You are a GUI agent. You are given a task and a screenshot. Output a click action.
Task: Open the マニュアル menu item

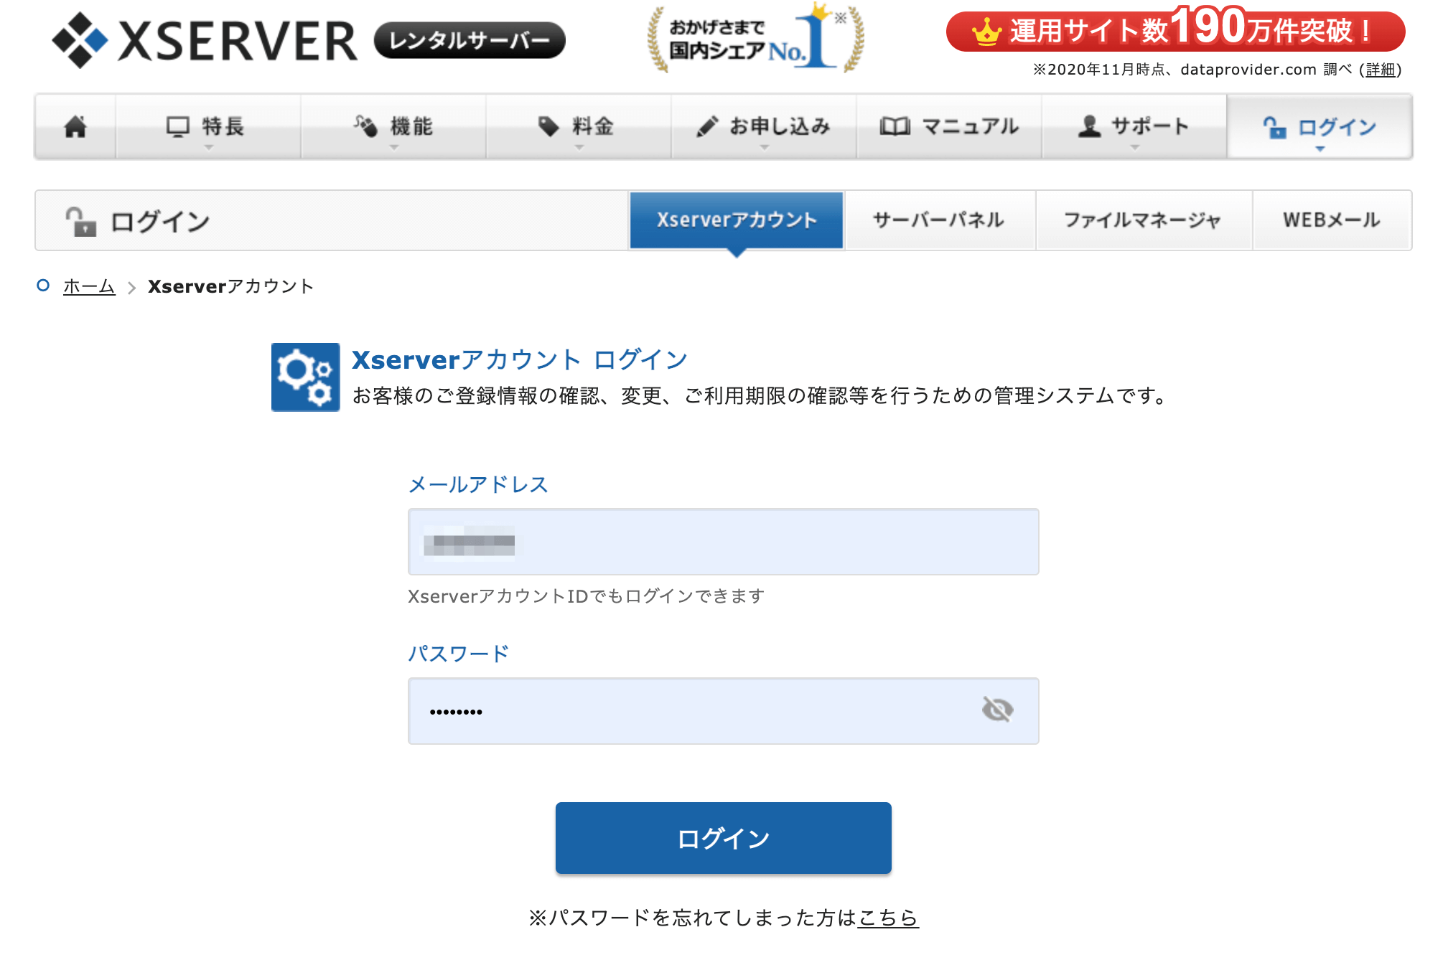[949, 127]
